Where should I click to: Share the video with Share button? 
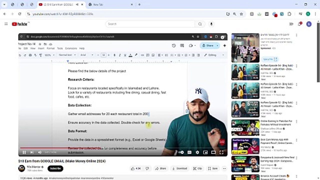[160, 168]
